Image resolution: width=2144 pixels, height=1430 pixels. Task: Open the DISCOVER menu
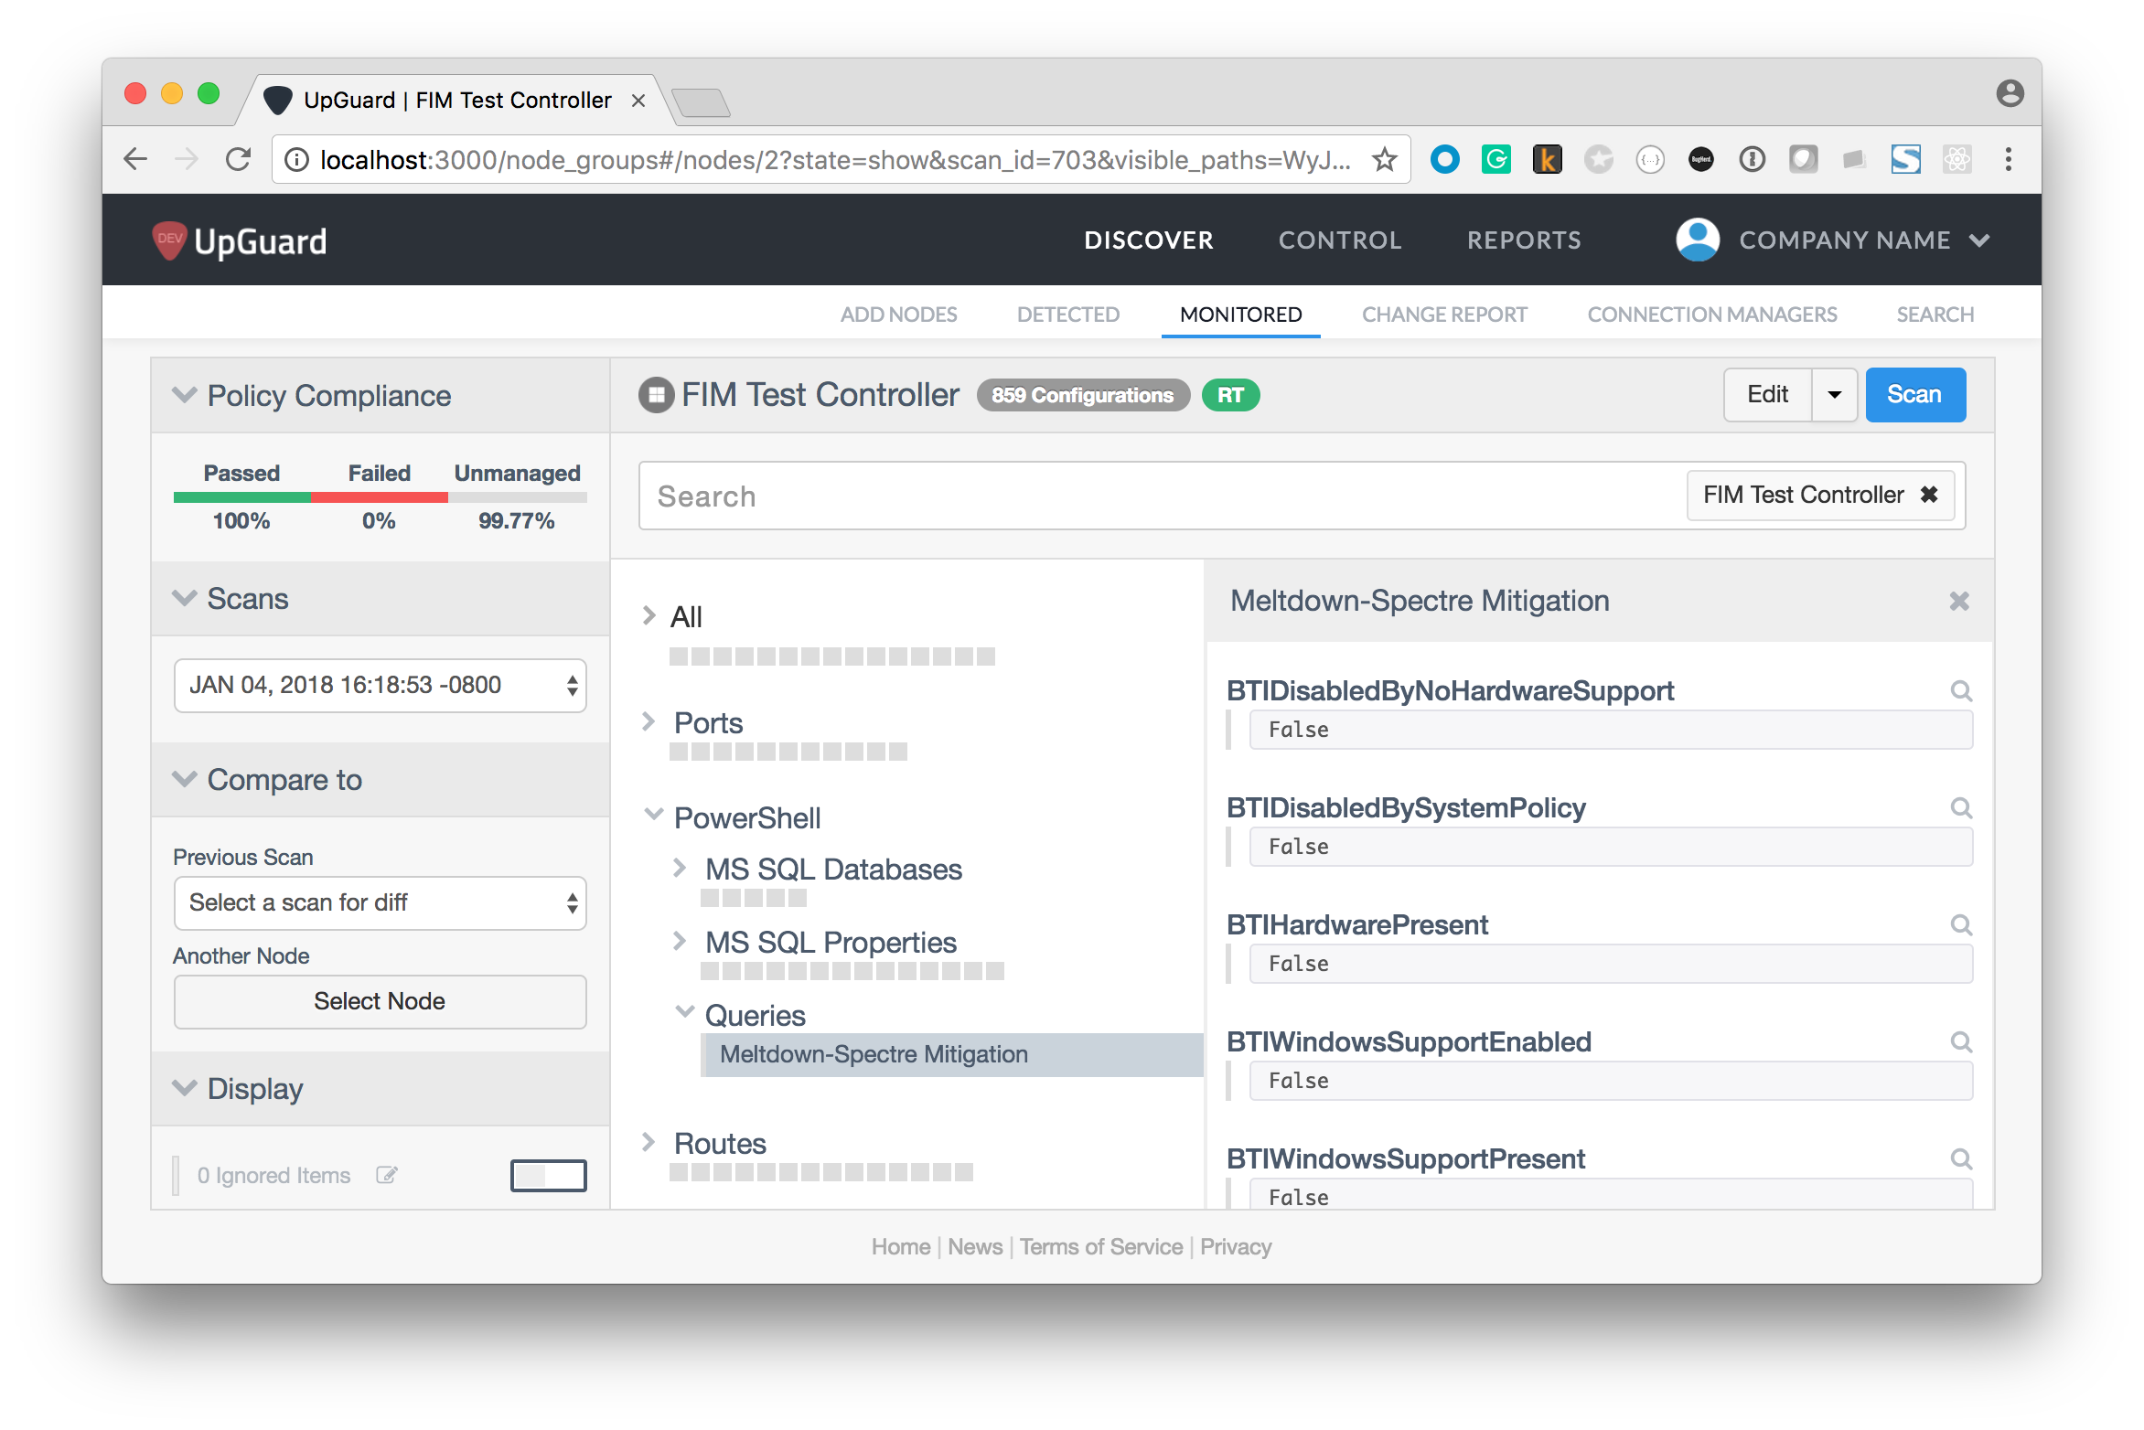click(x=1149, y=240)
